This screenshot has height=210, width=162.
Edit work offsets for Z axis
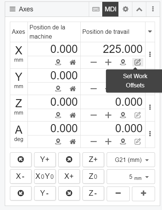[x=137, y=115]
